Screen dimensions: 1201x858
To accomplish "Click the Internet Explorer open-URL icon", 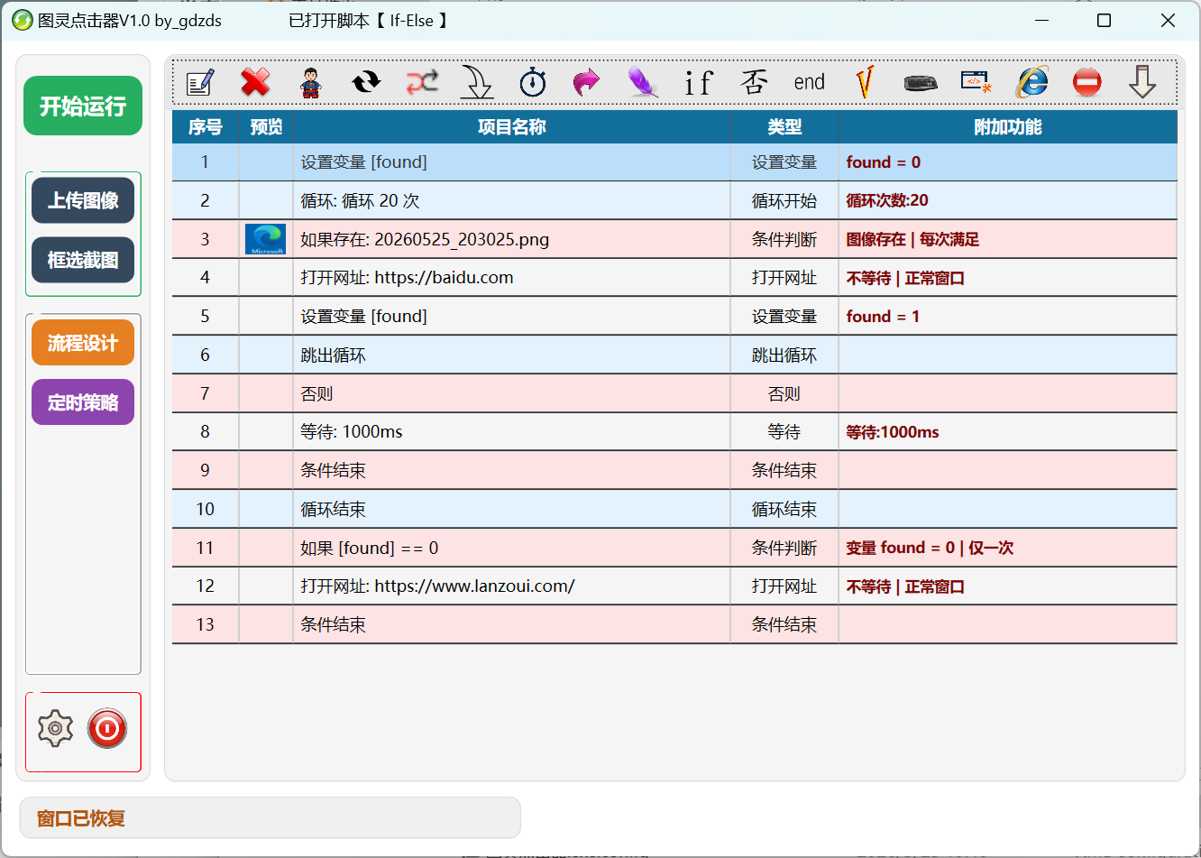I will tap(1031, 83).
